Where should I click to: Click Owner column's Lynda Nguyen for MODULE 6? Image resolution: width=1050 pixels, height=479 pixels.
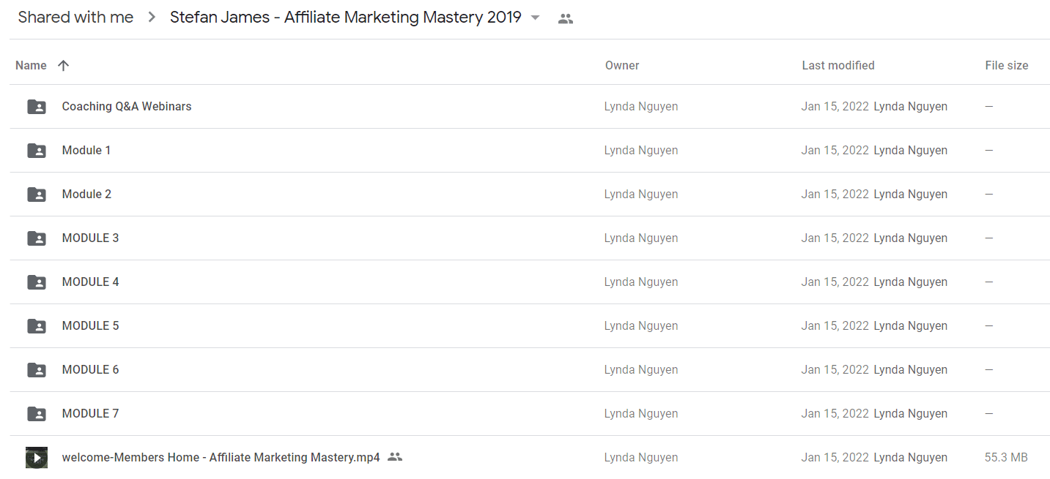(641, 369)
